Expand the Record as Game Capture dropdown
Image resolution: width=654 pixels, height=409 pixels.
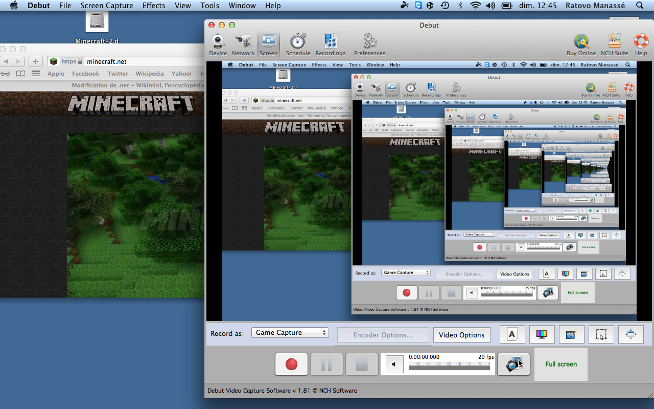click(290, 333)
